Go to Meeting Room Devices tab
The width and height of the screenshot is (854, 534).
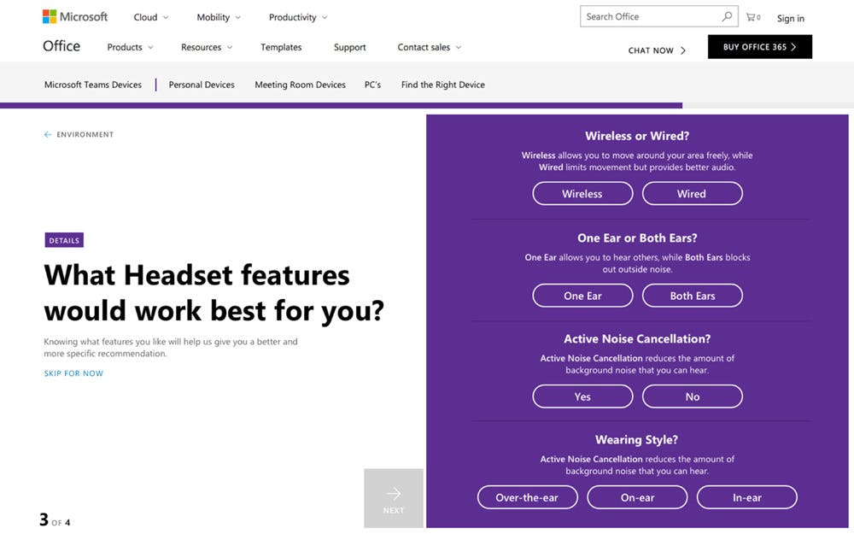pos(300,85)
